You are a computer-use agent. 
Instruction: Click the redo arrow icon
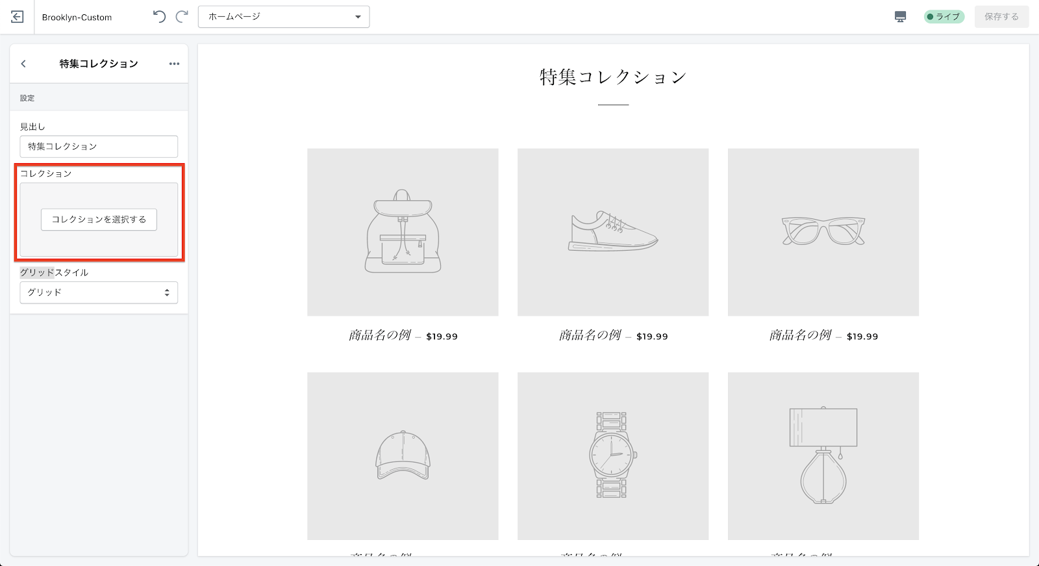182,17
